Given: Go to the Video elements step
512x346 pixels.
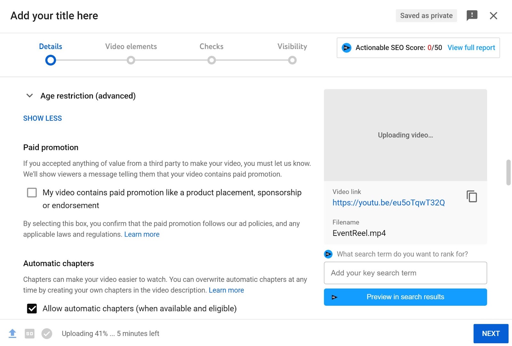Looking at the screenshot, I should click(131, 60).
